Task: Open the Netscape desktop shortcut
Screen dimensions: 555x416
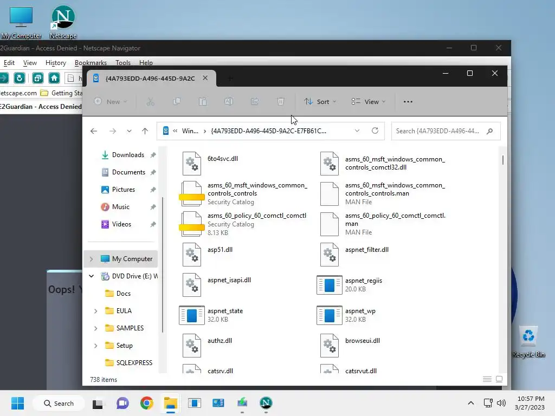Action: (63, 22)
